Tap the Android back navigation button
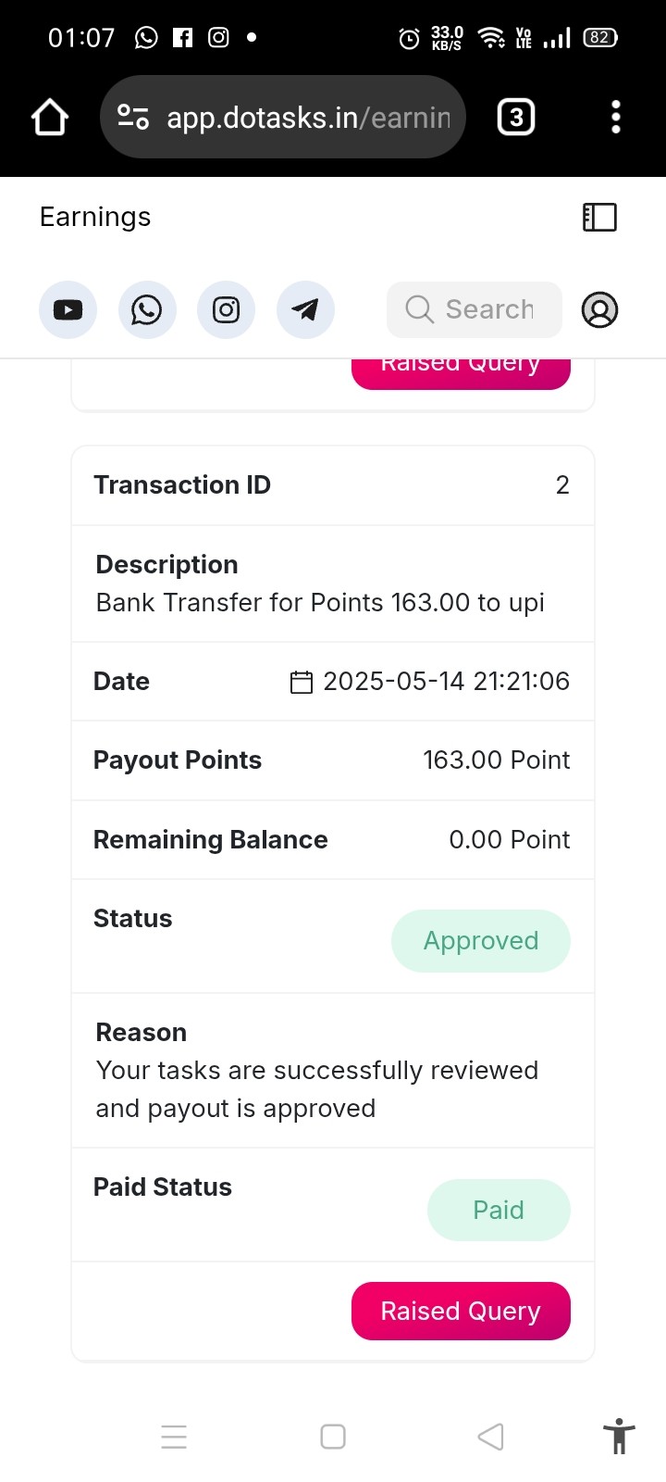The height and width of the screenshot is (1482, 666). [x=490, y=1437]
